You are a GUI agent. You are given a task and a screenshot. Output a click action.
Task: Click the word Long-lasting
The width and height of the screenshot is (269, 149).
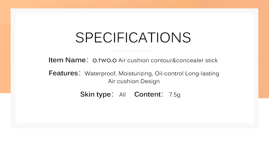pos(202,73)
